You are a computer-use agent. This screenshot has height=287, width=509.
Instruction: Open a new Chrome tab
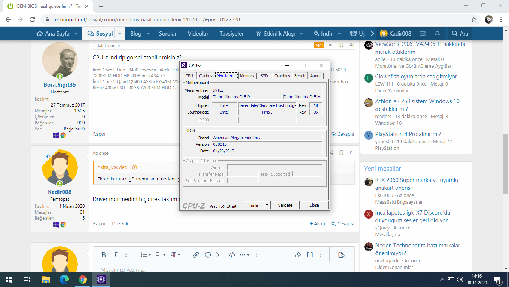pos(101,6)
